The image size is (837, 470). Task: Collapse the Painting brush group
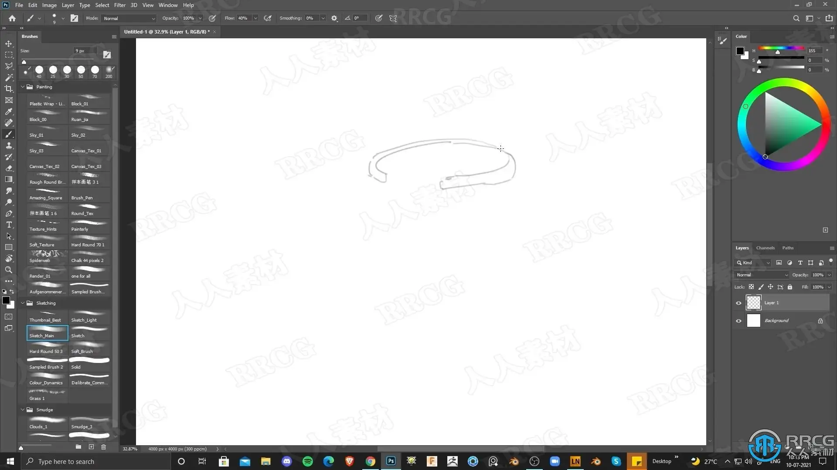(23, 87)
